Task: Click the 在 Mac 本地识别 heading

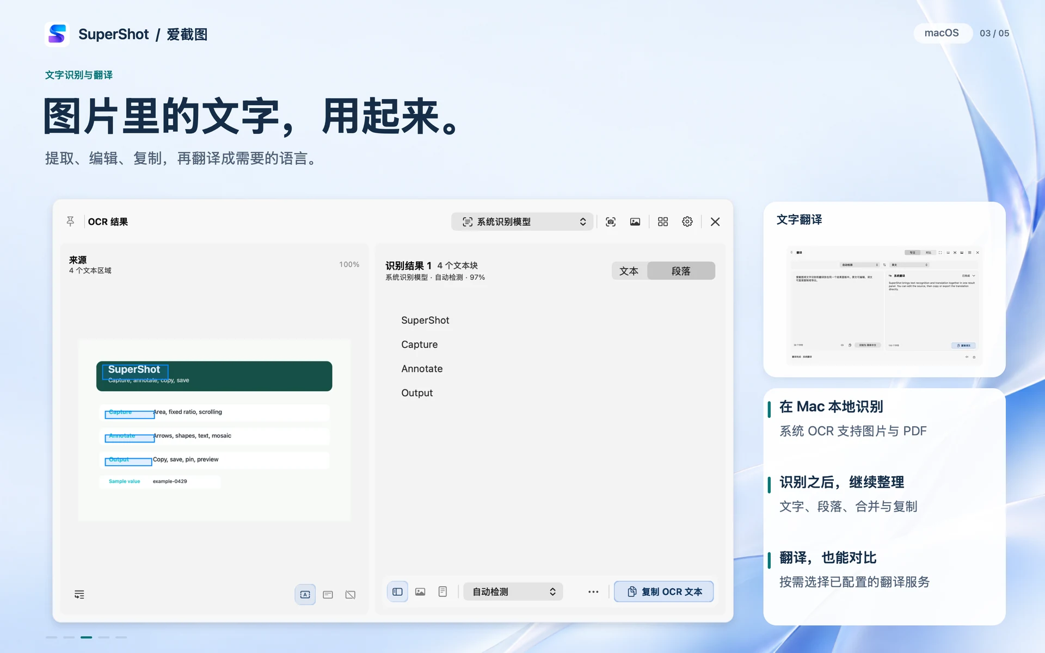Action: pos(831,406)
